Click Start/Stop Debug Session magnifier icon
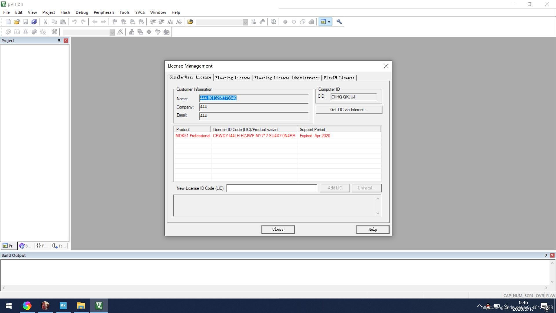Image resolution: width=556 pixels, height=313 pixels. pyautogui.click(x=273, y=22)
